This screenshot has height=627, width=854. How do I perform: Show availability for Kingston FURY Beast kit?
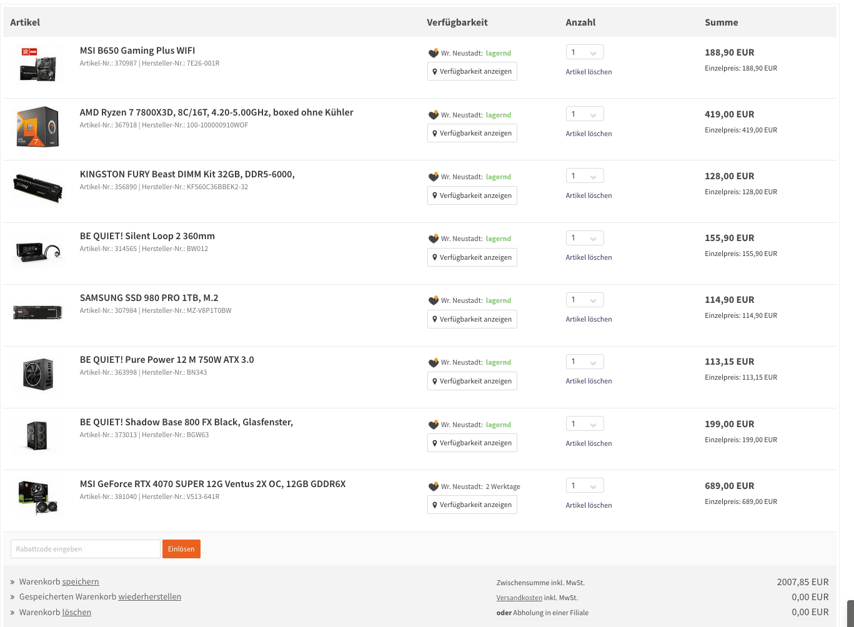(x=472, y=195)
